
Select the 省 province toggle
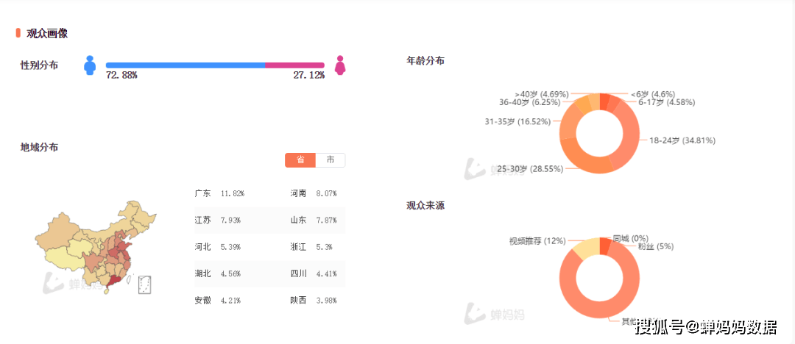pos(300,160)
